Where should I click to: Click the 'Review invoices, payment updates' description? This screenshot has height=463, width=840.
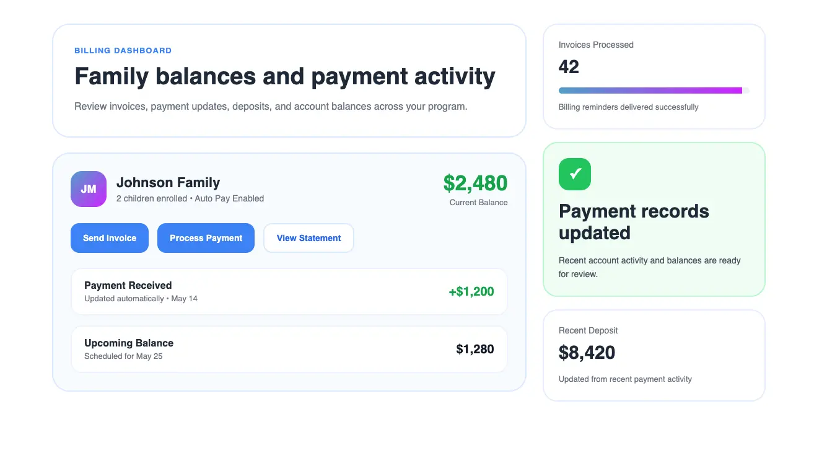click(x=271, y=106)
